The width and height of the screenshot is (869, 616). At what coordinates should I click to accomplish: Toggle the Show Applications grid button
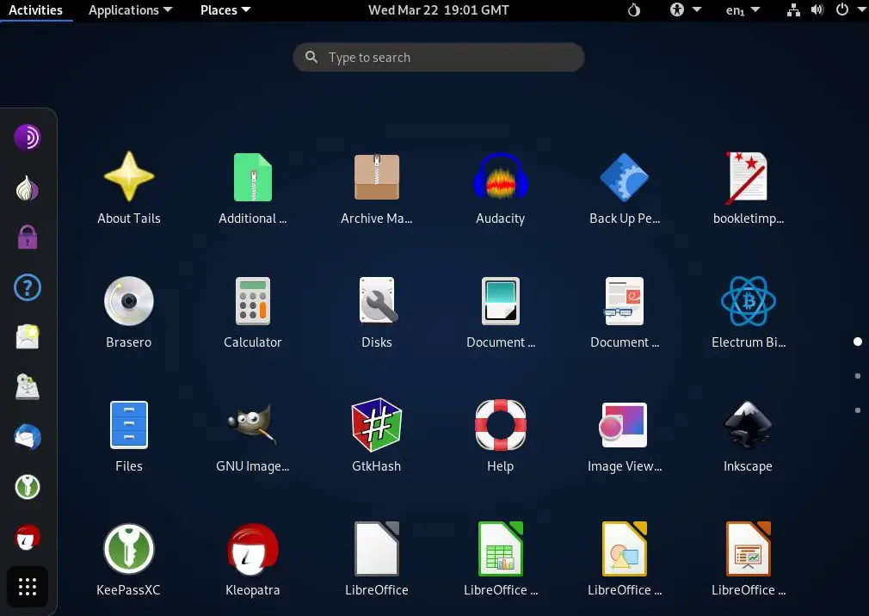tap(28, 588)
